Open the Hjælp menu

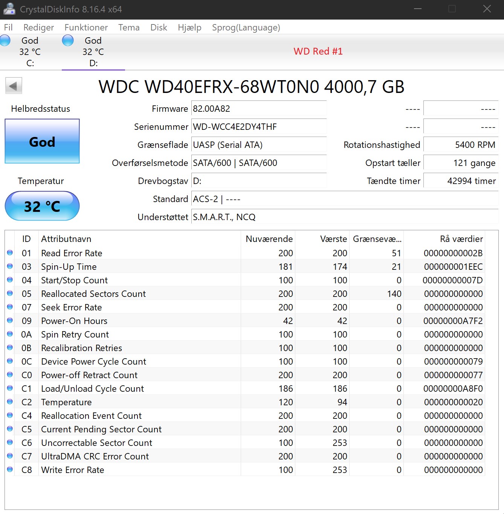click(189, 27)
